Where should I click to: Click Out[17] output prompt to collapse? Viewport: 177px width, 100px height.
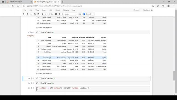31,36
